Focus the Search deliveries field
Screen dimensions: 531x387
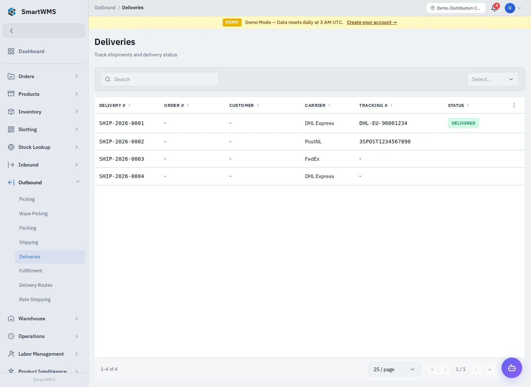[x=160, y=79]
